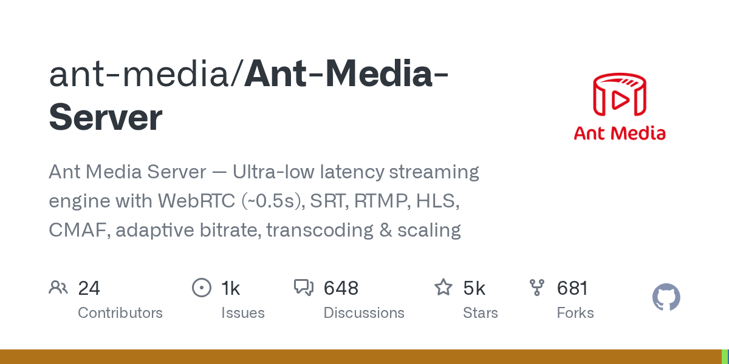Click the 24 contributors count
The image size is (729, 364).
[89, 288]
